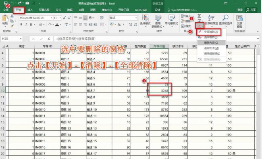Click the Paste (粘贴) clipboard icon

tap(5, 18)
